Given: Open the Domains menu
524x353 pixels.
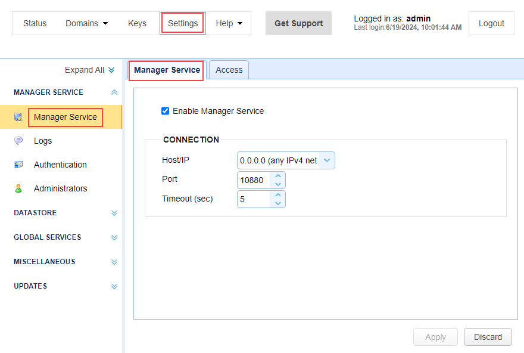Looking at the screenshot, I should [87, 23].
